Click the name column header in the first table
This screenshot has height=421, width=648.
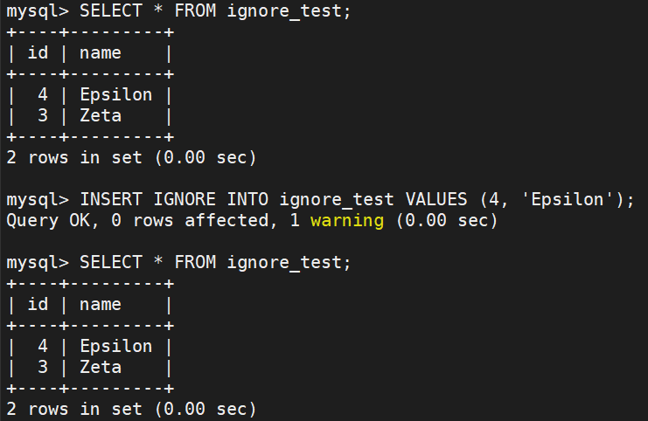pos(100,53)
